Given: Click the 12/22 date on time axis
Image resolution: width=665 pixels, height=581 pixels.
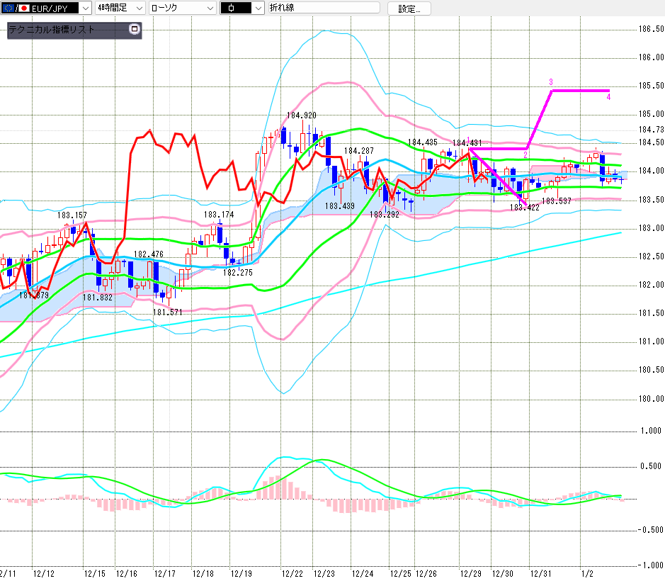Looking at the screenshot, I should coord(292,573).
